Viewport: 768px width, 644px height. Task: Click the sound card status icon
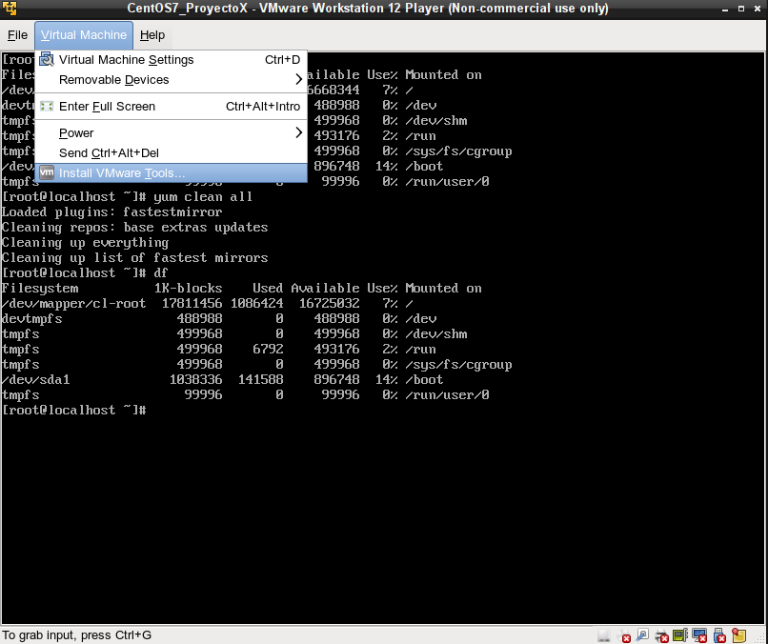pos(680,635)
